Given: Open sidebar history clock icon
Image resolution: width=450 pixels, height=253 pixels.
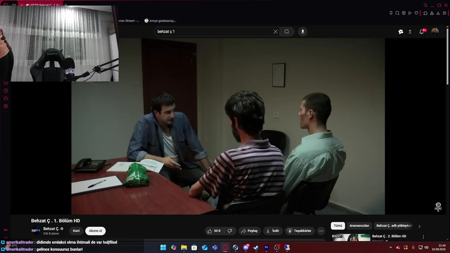Looking at the screenshot, I should 6,91.
